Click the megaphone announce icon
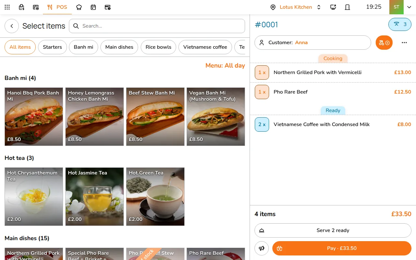The image size is (416, 260). (262, 248)
